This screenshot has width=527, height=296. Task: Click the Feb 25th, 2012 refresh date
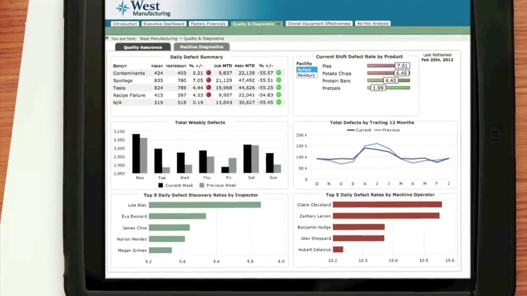[x=437, y=60]
